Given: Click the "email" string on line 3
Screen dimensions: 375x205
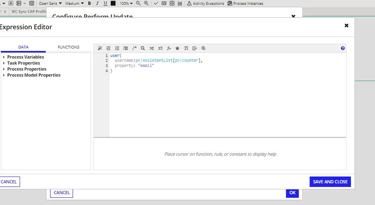Looking at the screenshot, I should tap(146, 65).
